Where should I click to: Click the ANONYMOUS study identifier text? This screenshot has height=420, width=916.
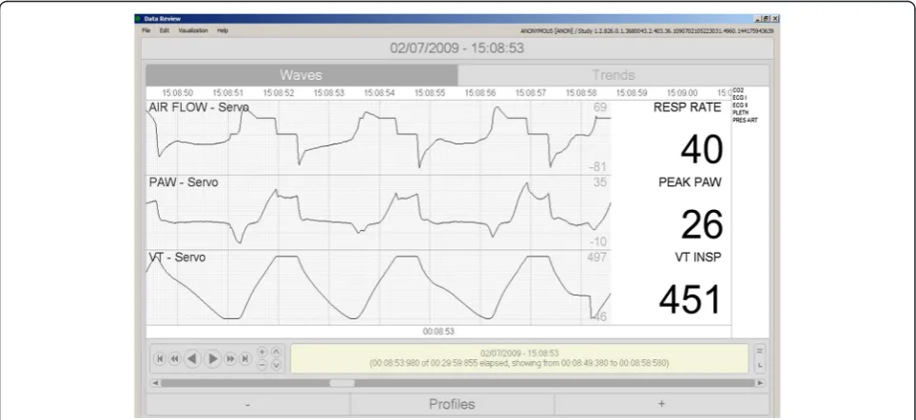(647, 31)
